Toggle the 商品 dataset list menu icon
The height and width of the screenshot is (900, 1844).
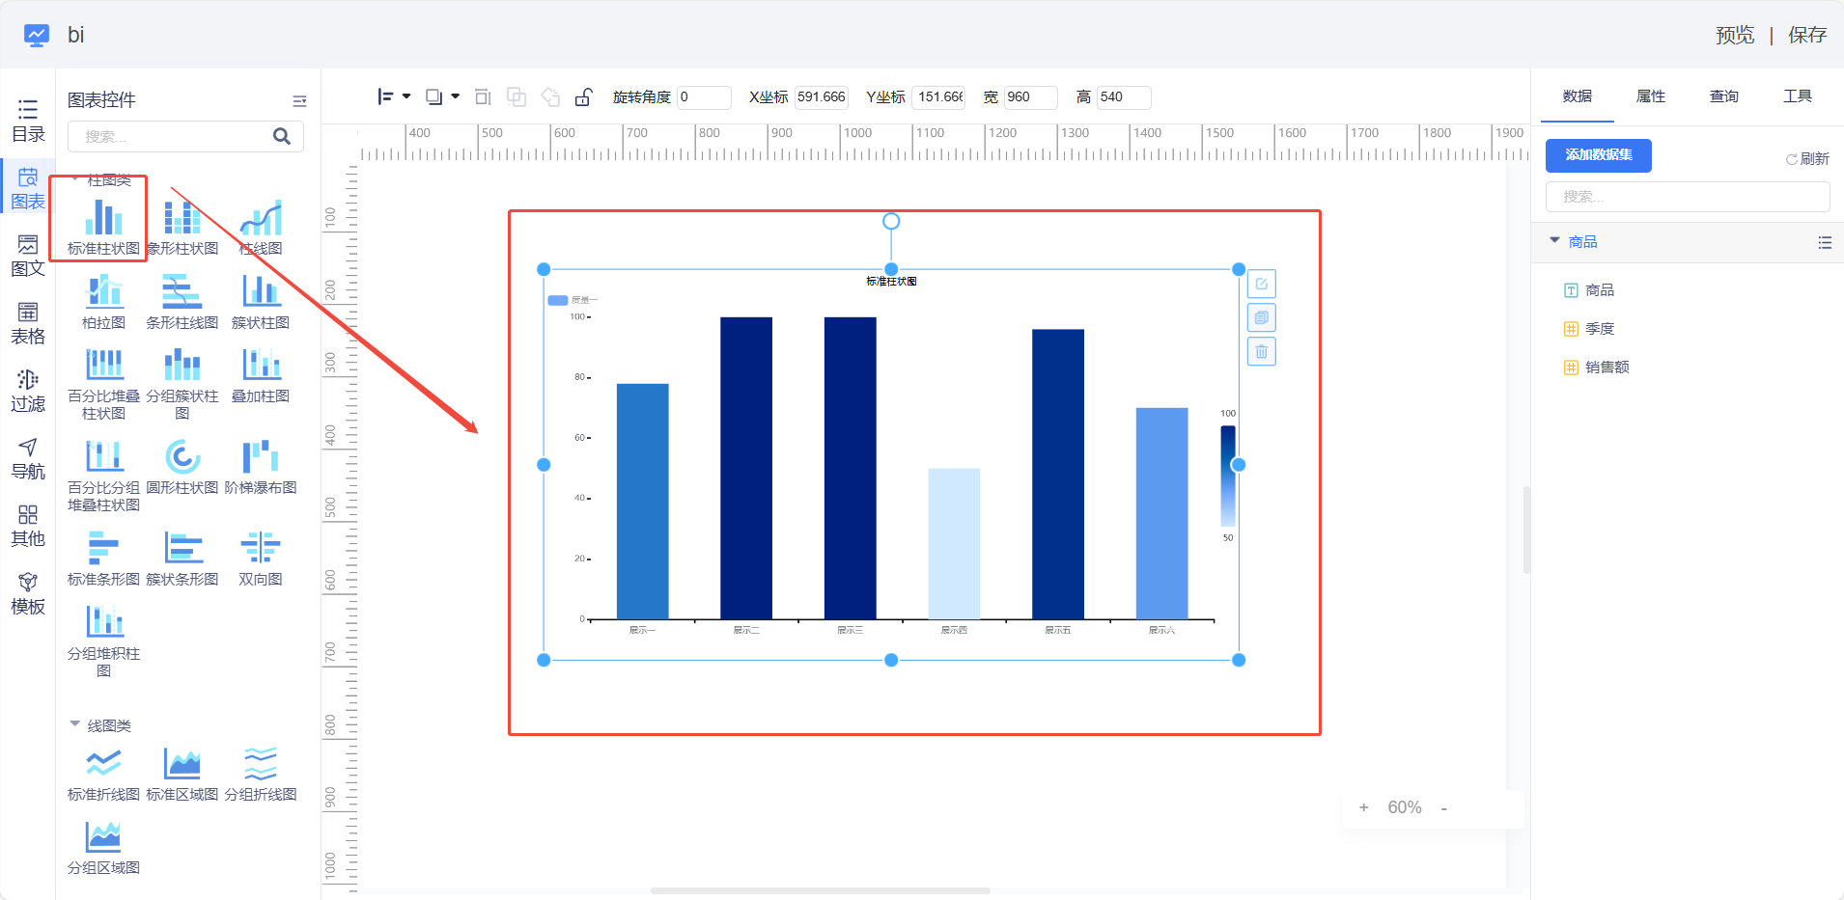click(x=1824, y=243)
